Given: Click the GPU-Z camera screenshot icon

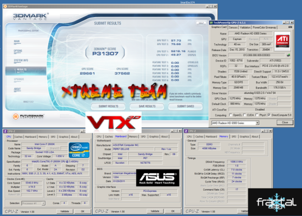Looking at the screenshot, I should 290,27.
